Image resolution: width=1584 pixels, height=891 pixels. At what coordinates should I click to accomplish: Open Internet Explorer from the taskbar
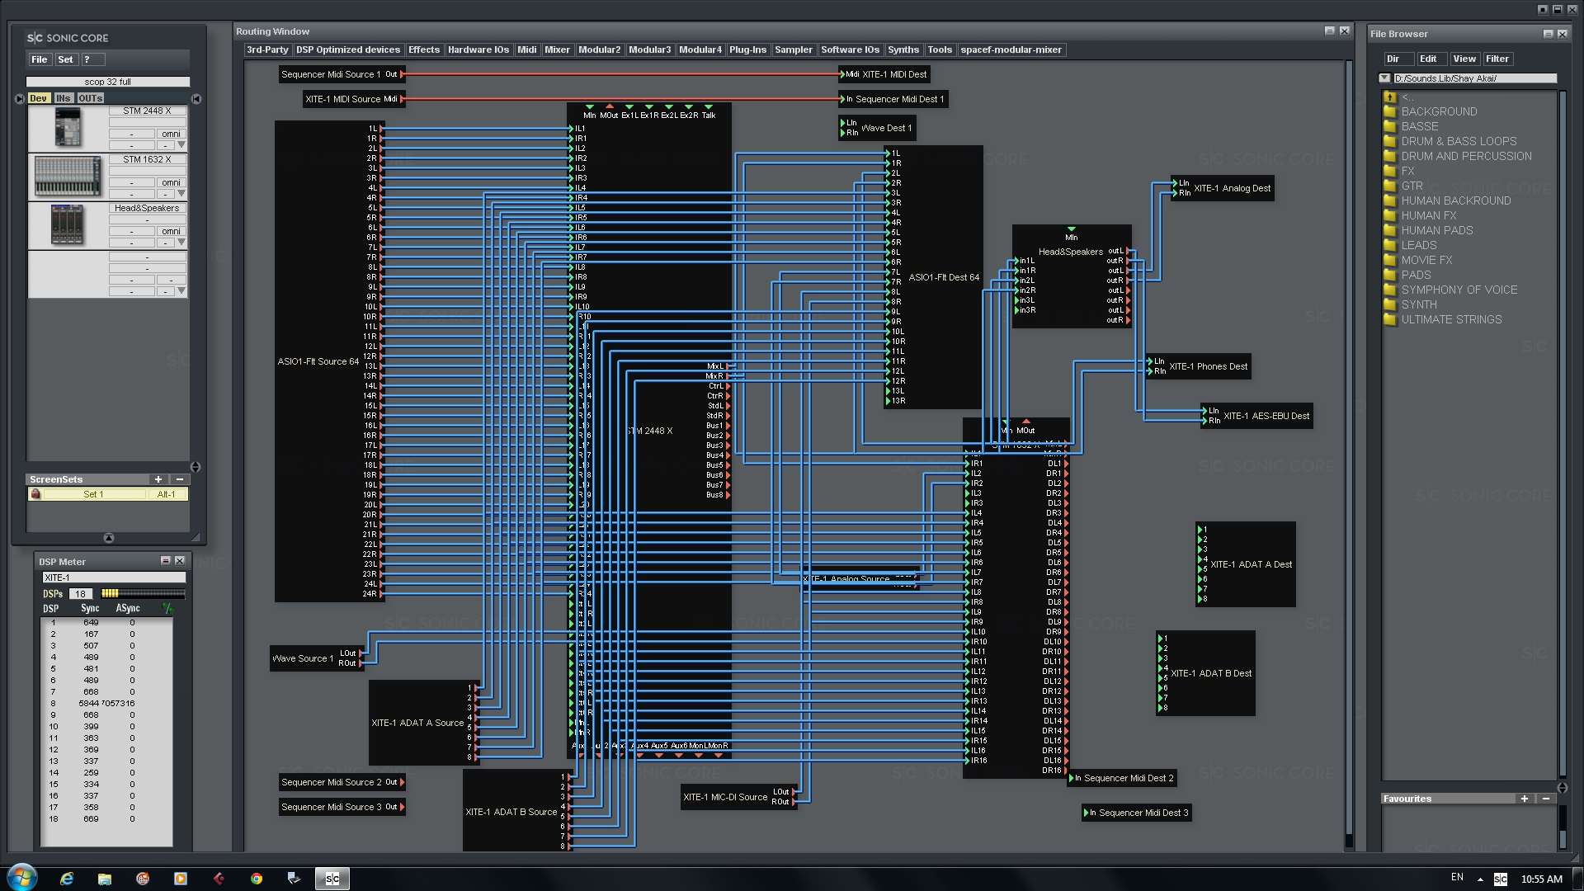(x=67, y=879)
